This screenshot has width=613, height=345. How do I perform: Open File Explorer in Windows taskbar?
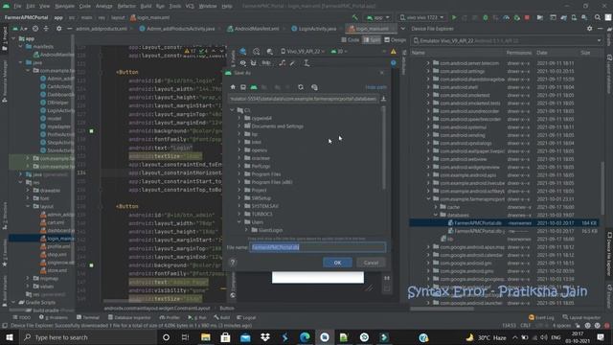point(206,337)
